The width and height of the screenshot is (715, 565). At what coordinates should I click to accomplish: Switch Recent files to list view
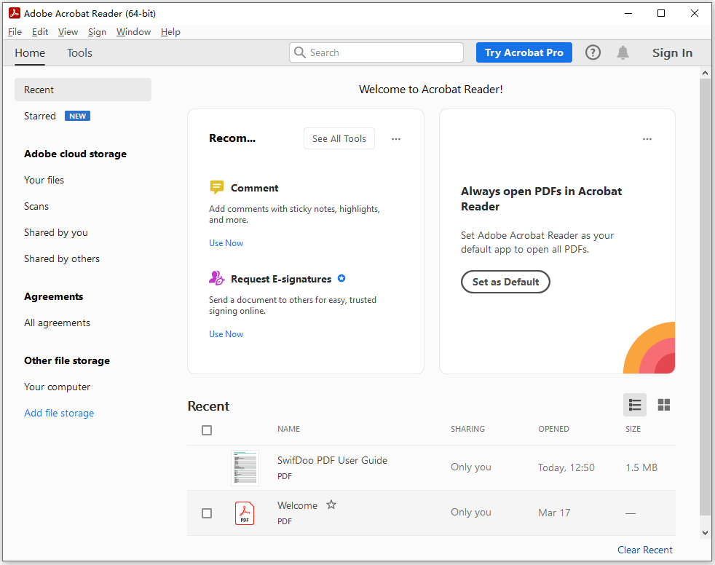coord(635,405)
